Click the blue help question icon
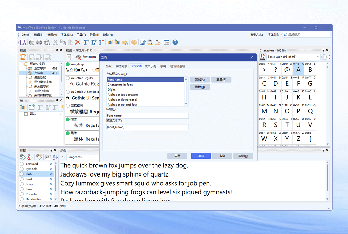This screenshot has height=234, width=348. 175,42
